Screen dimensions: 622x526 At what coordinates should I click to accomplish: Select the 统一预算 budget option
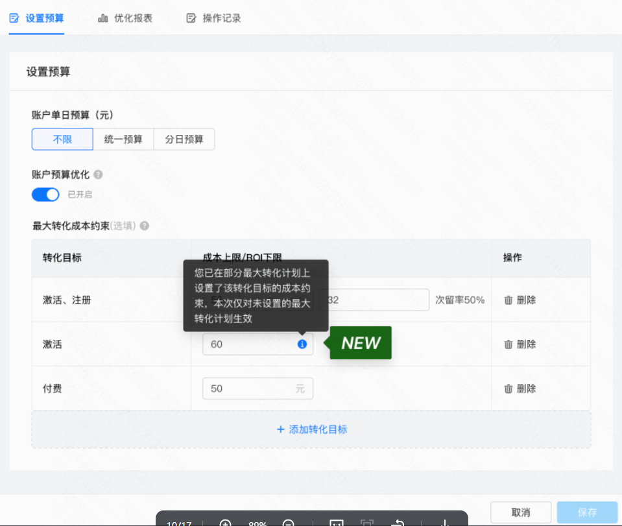(123, 139)
